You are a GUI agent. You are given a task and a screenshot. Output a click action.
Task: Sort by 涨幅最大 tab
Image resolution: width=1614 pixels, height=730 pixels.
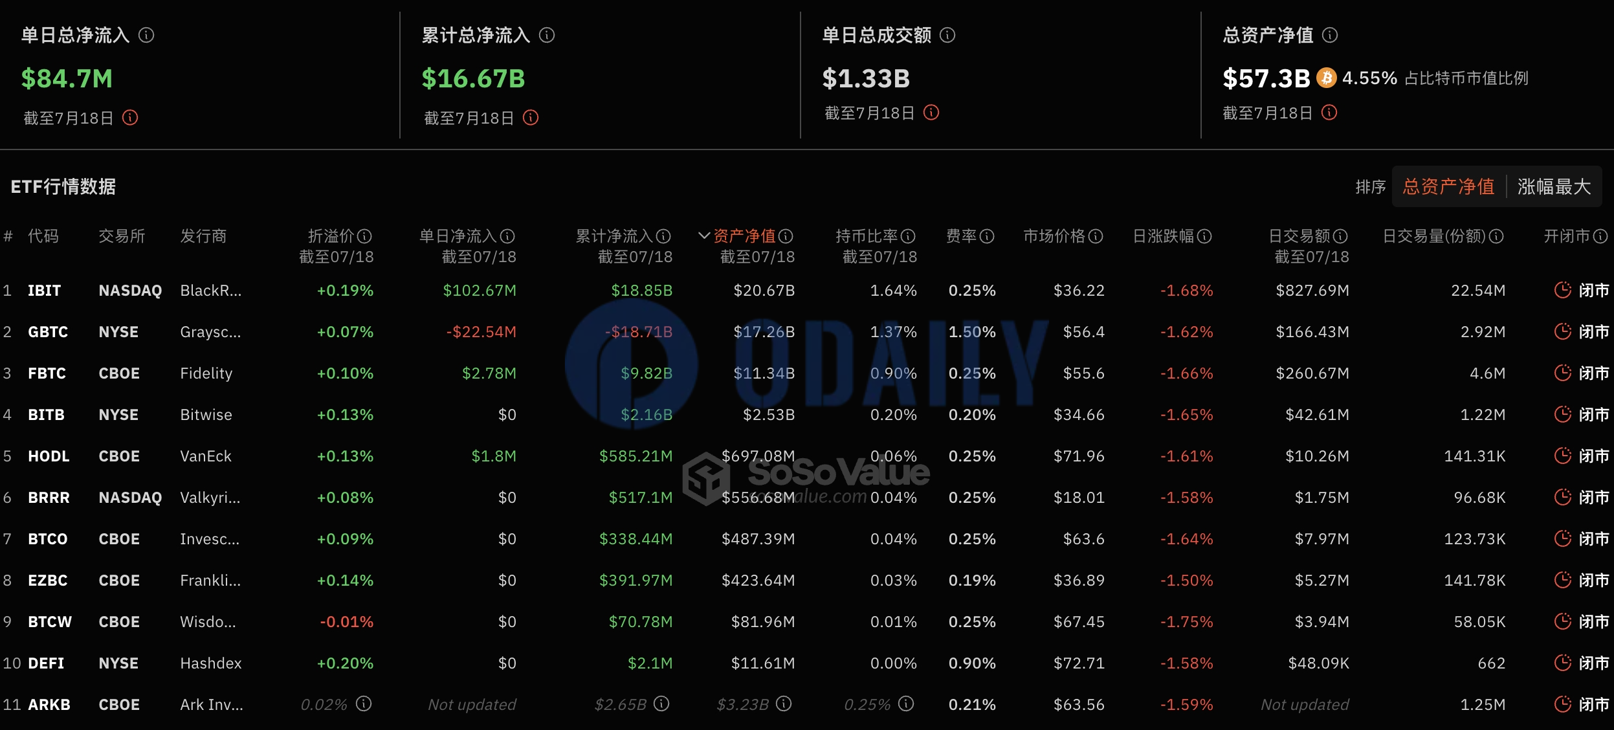click(1554, 187)
